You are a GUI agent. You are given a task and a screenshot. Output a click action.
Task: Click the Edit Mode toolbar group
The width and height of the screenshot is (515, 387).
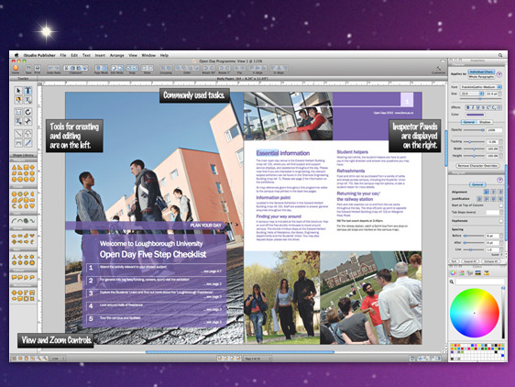(x=116, y=69)
